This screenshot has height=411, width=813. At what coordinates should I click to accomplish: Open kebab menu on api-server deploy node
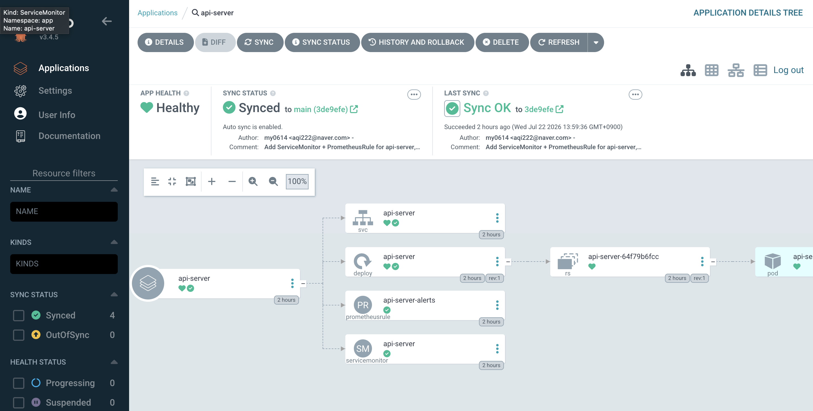[497, 261]
